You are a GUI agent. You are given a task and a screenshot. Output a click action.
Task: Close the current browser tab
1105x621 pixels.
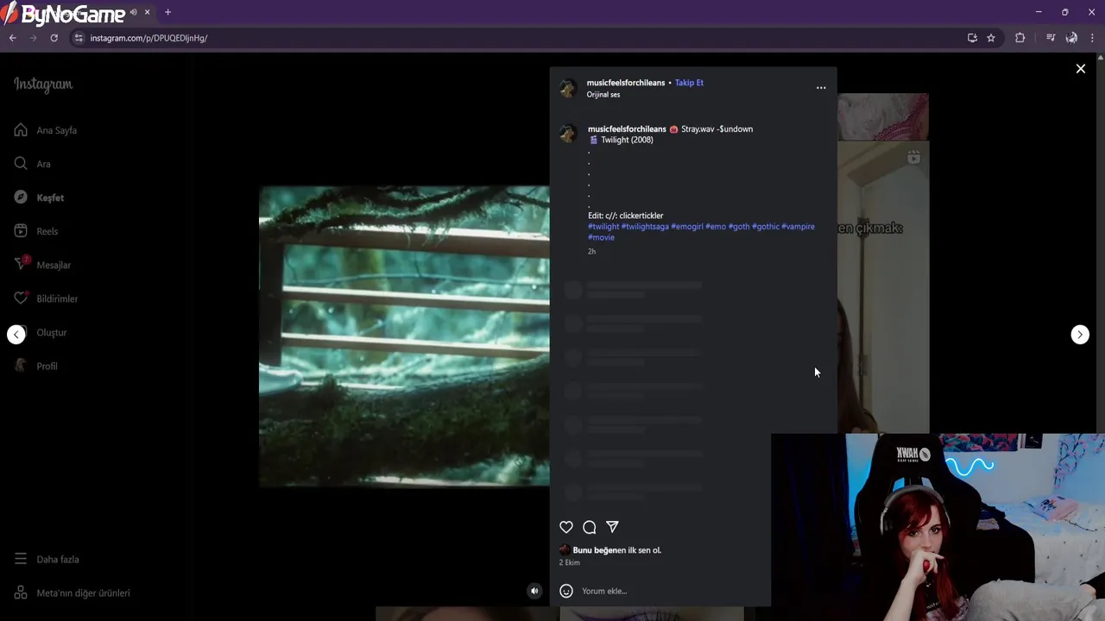[148, 12]
